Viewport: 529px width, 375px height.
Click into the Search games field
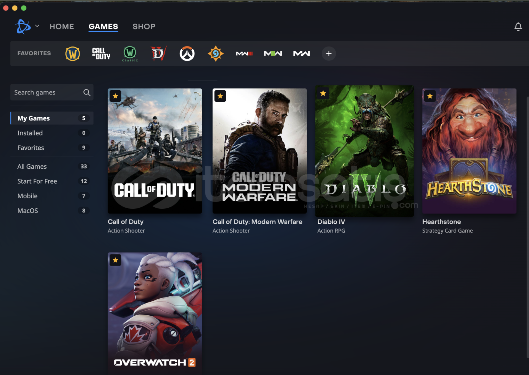pyautogui.click(x=52, y=92)
